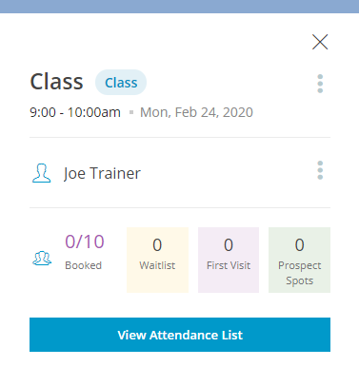Open the yellow Waitlist tile
359x367 pixels.
point(157,260)
